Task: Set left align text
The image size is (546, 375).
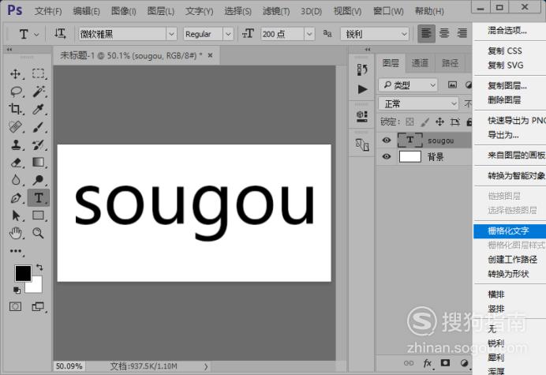Action: pos(426,34)
